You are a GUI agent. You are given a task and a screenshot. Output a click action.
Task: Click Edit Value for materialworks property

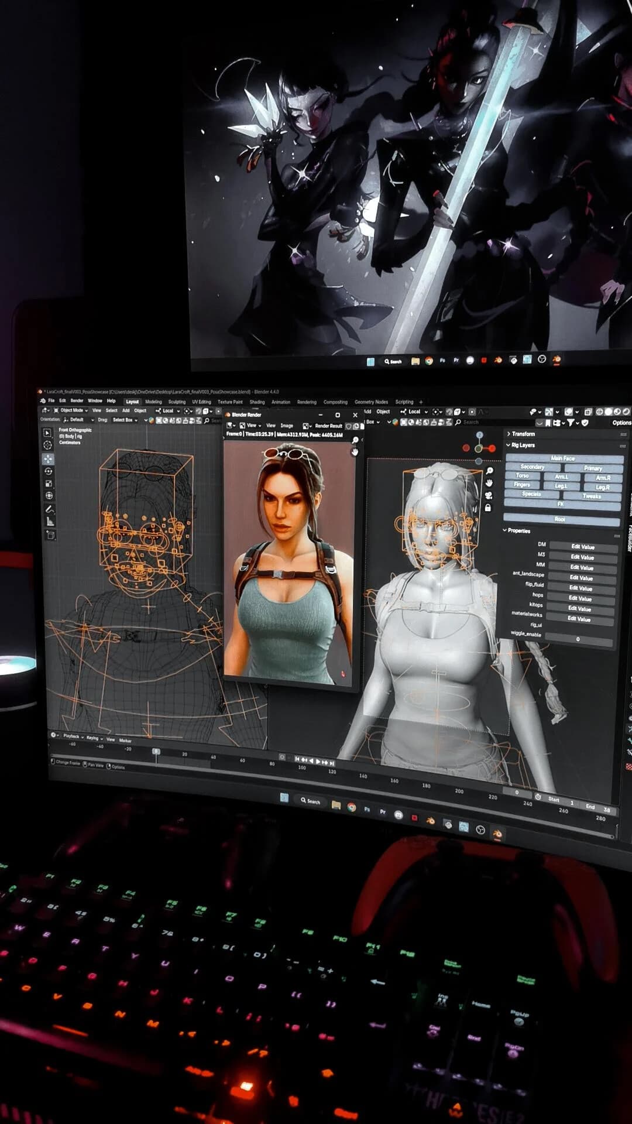pos(579,619)
